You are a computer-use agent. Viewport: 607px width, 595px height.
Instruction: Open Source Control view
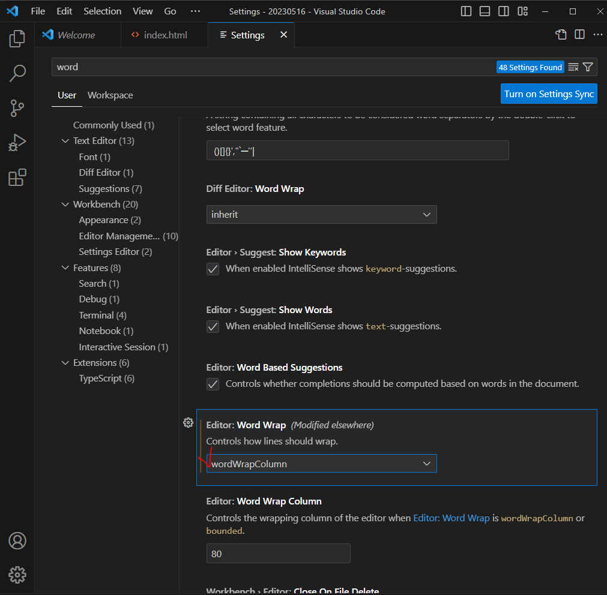17,108
